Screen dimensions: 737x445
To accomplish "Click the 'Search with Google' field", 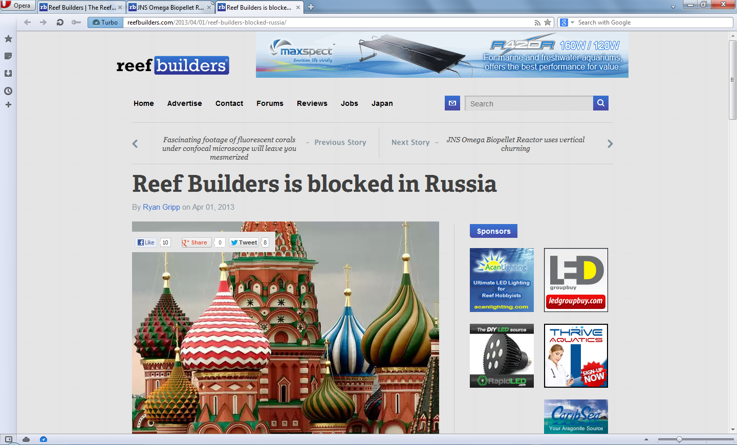I will [654, 23].
